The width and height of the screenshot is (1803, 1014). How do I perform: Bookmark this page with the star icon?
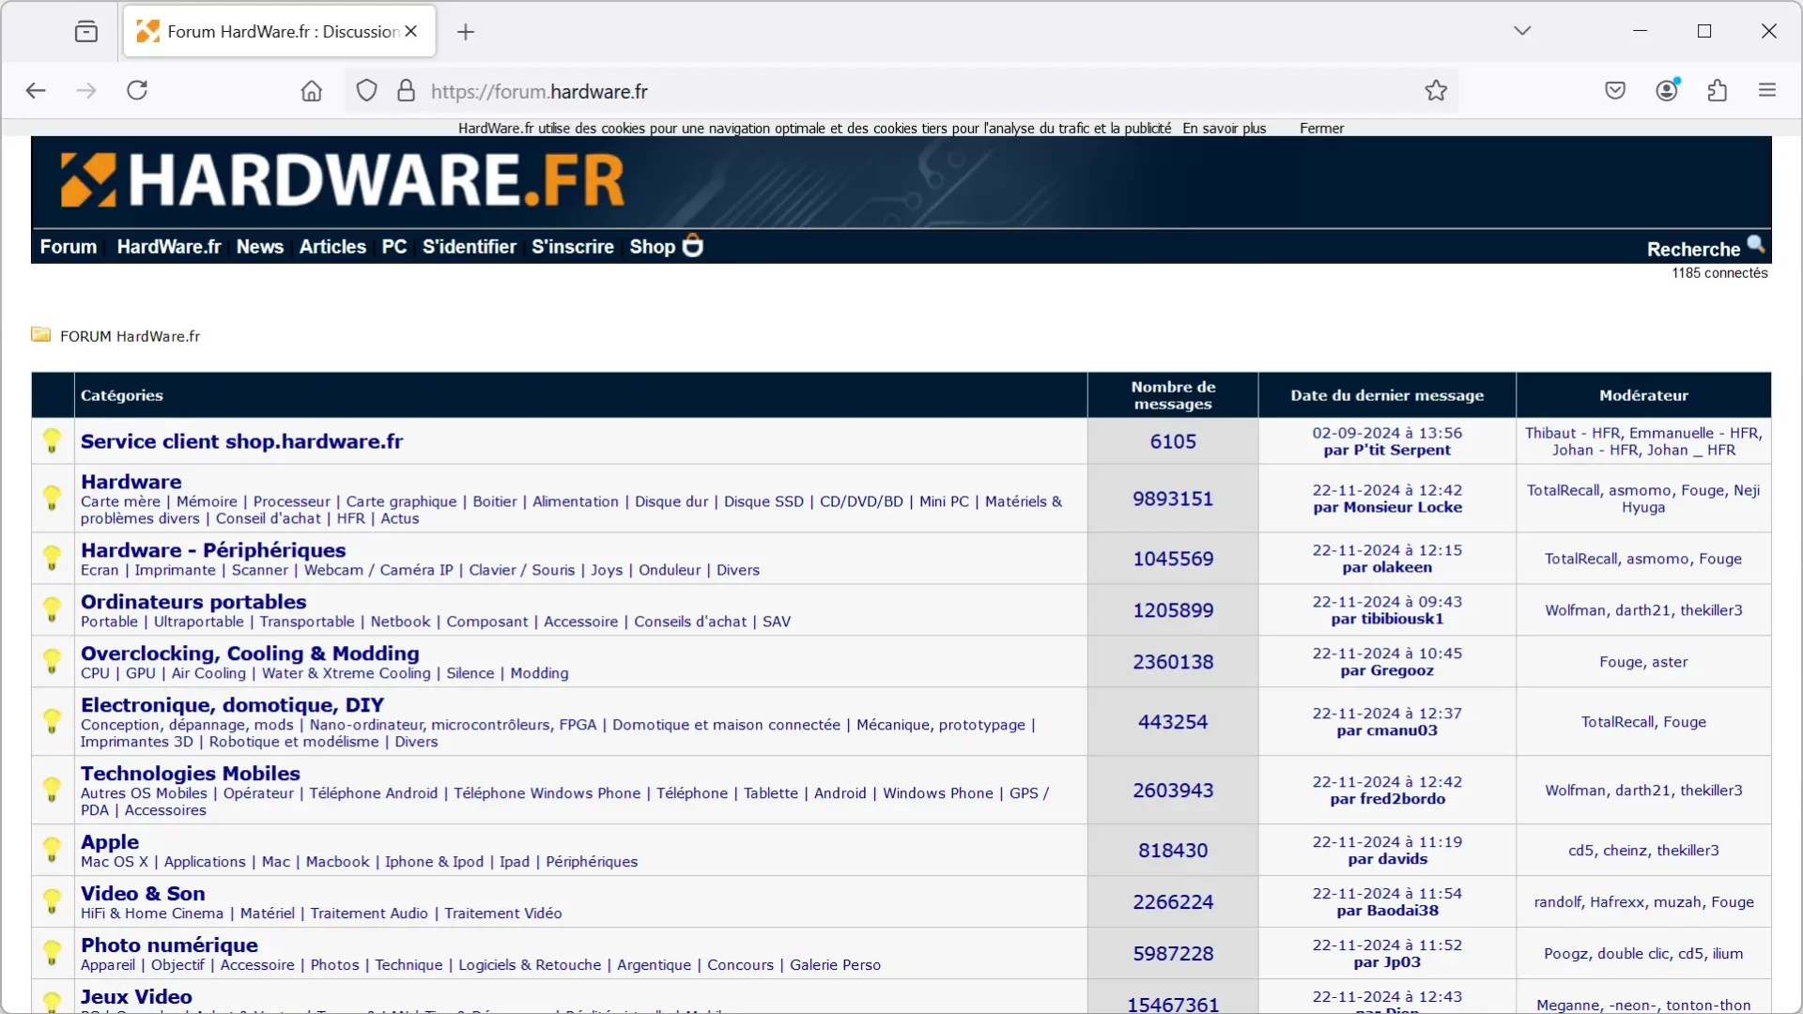click(1436, 91)
